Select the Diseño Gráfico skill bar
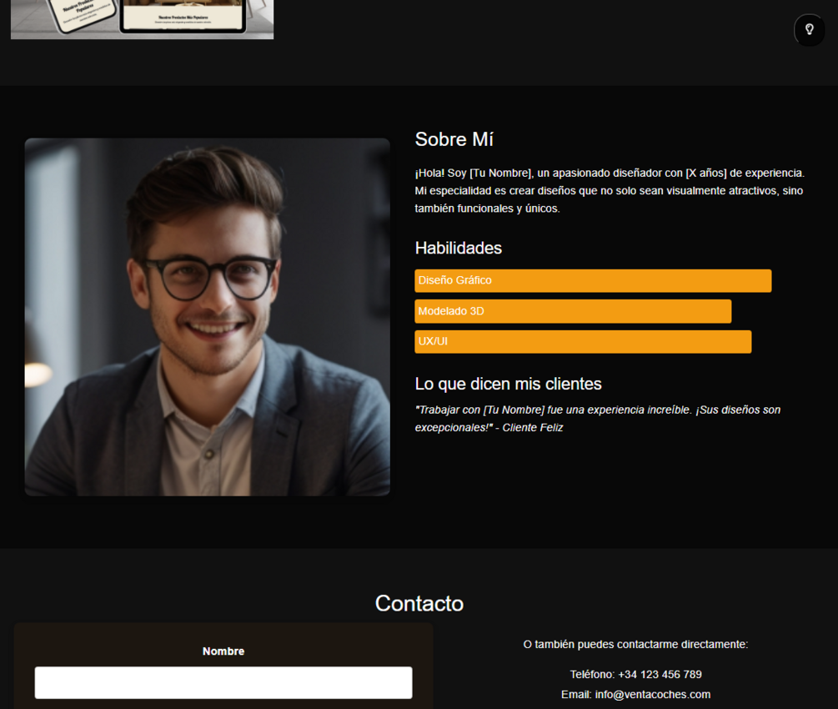 tap(593, 281)
